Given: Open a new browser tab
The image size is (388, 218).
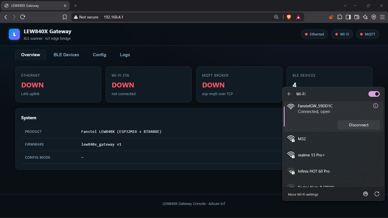Looking at the screenshot, I should point(76,6).
